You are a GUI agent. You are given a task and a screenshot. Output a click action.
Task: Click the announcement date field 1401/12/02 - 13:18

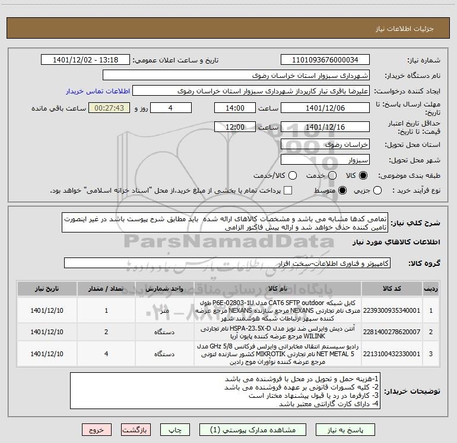tap(85, 59)
